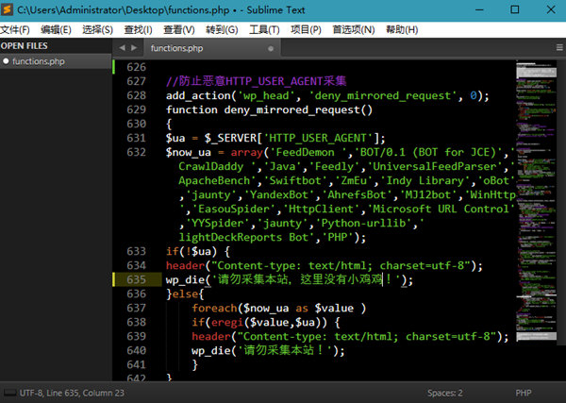Click if(!$ua) { on line 633
Image resolution: width=566 pixels, height=403 pixels.
coord(198,251)
